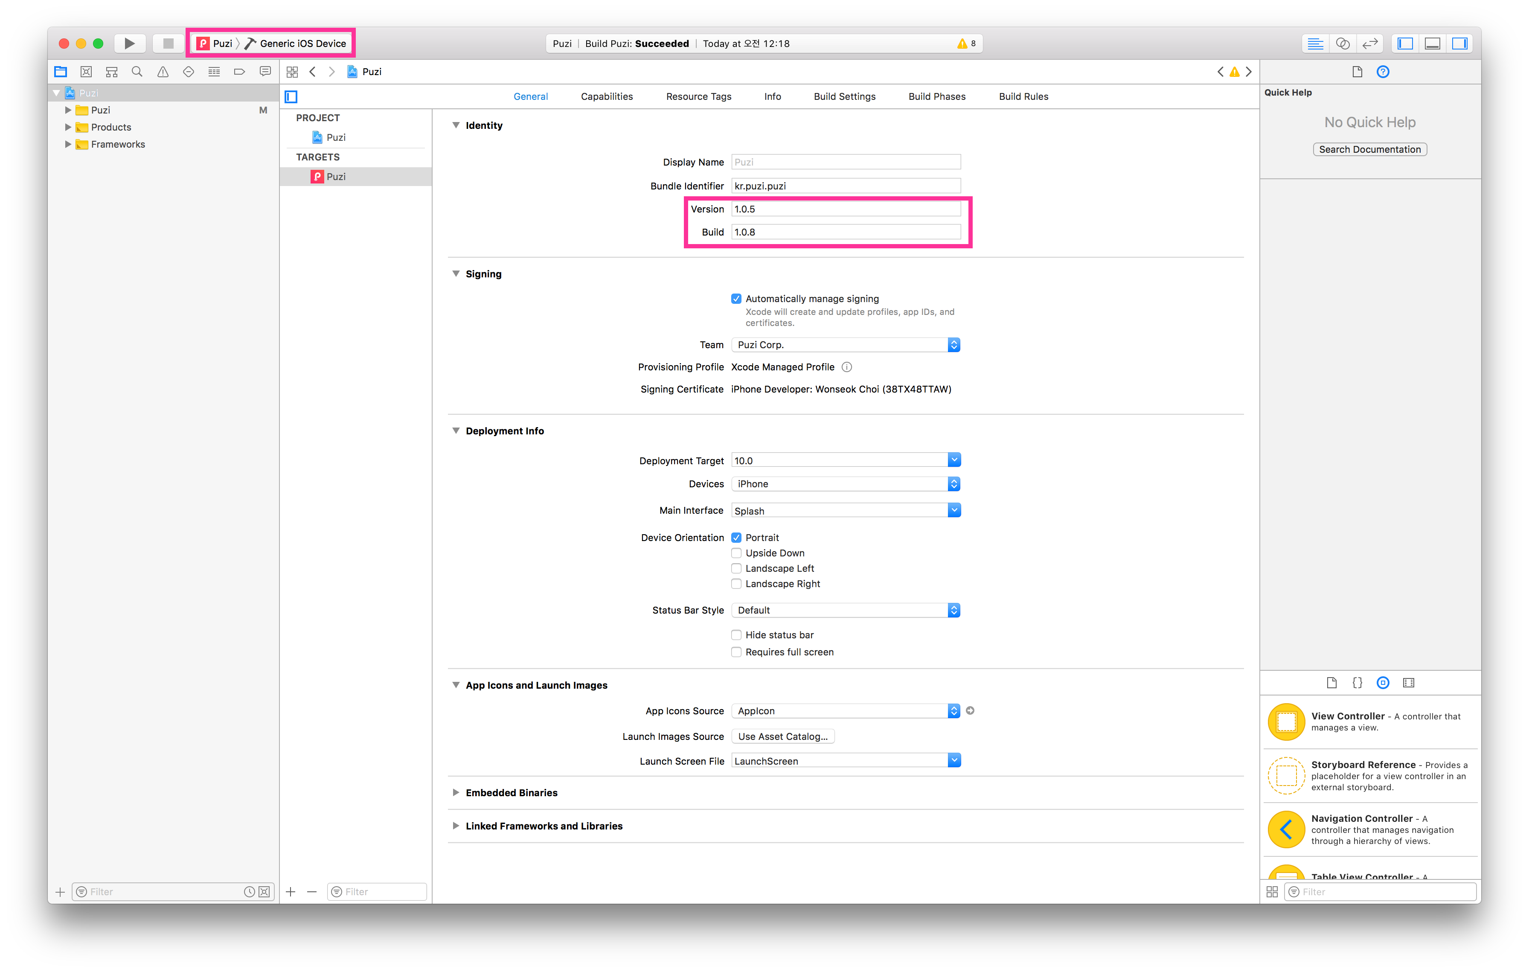1529x972 pixels.
Task: Select the Version editor icon
Action: point(1369,43)
